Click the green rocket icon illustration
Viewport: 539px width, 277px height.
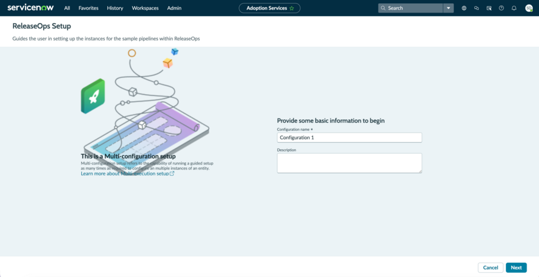point(93,96)
